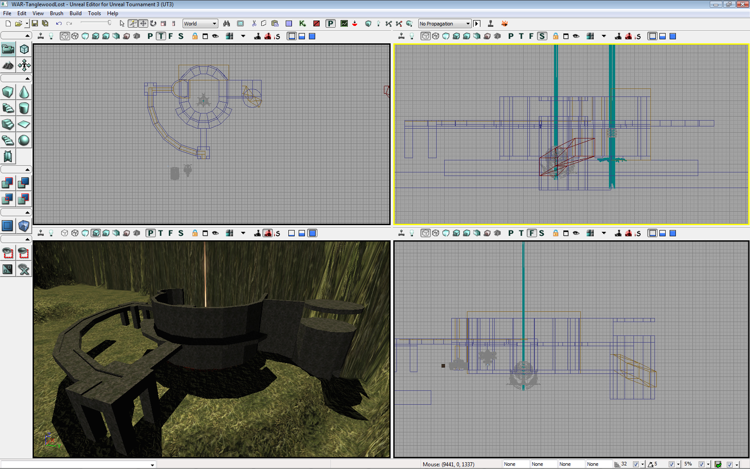Click Show Selected Only eye icon
Screen dimensions: 750x469
(x=8, y=253)
